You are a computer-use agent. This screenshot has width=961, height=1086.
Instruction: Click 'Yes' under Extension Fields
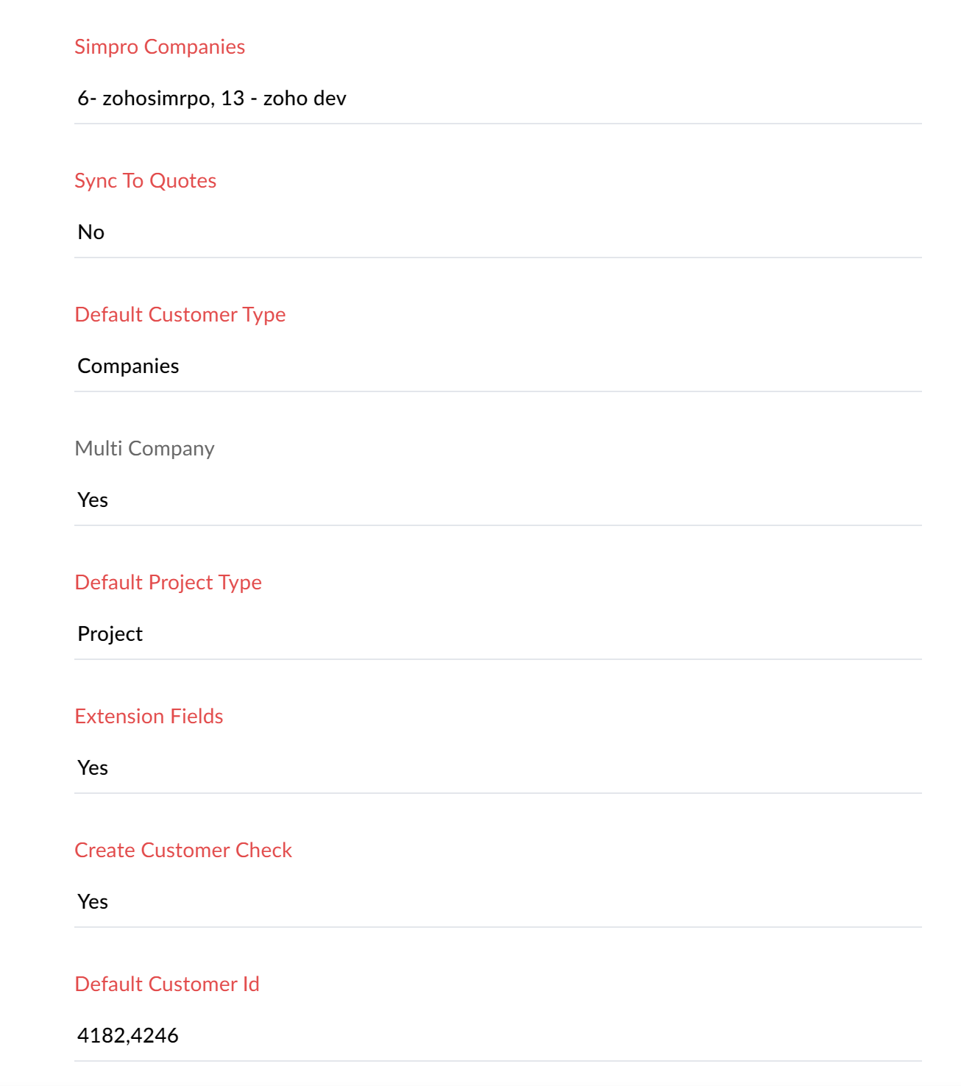[93, 767]
